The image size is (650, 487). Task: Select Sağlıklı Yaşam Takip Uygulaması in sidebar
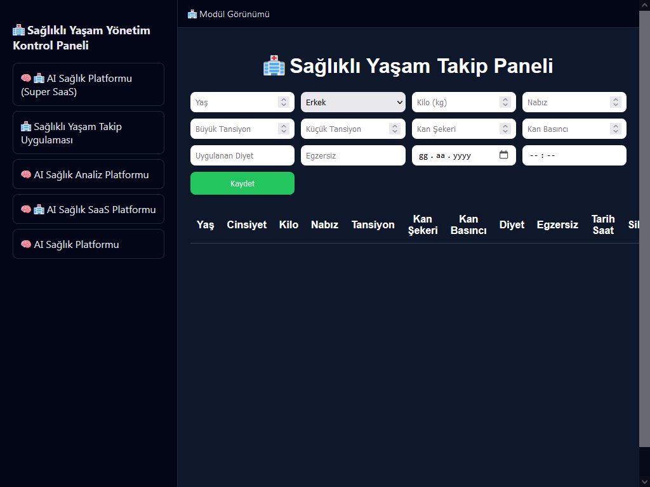click(x=88, y=133)
